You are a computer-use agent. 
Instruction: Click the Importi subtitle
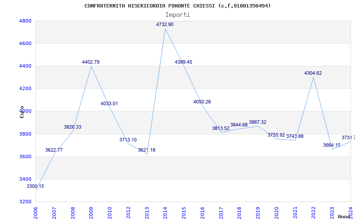177,15
